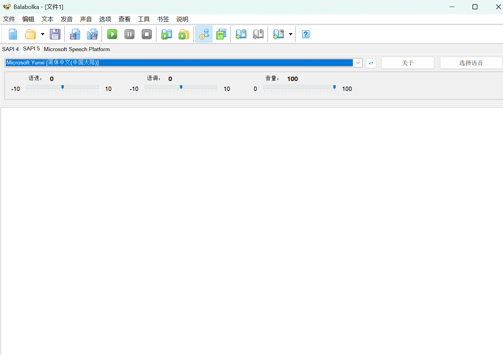Screen dimensions: 503x356
Task: Click the refresh voice list button
Action: (x=371, y=63)
